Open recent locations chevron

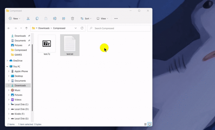point(21,28)
